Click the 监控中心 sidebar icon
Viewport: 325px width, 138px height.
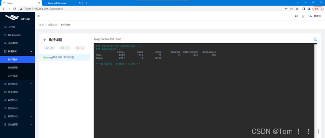5,108
